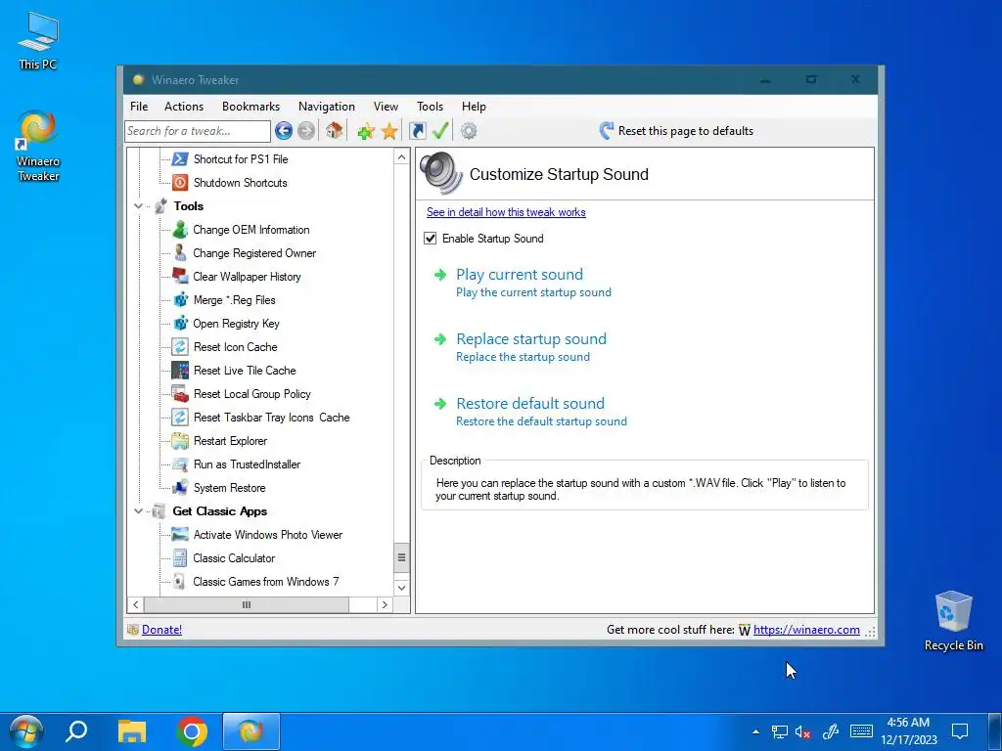Click the Search for a tweak field
This screenshot has width=1002, height=751.
[x=198, y=131]
